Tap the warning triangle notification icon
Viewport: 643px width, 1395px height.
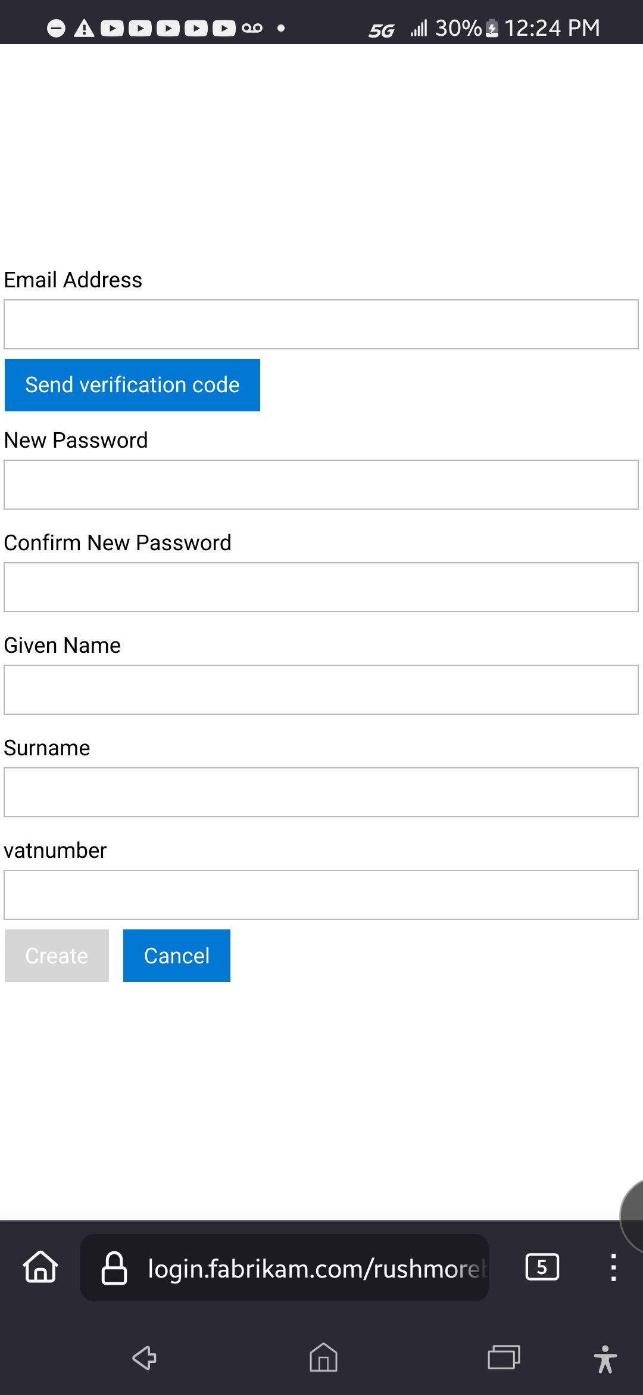pos(84,28)
